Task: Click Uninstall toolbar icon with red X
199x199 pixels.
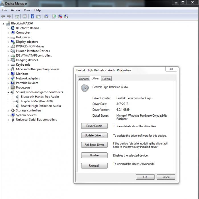Action: [60, 16]
